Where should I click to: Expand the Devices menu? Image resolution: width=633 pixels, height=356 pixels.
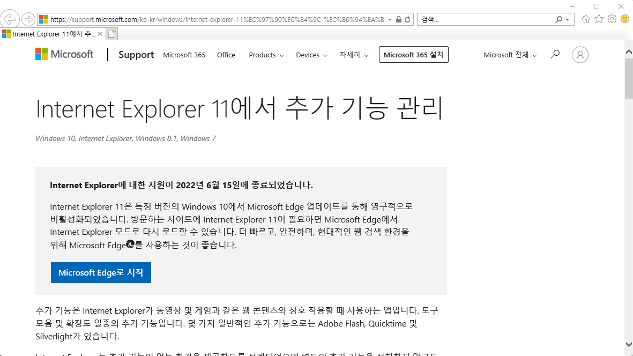tap(311, 55)
